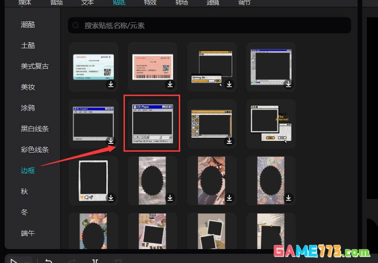Pick the yellow retro tool-window thumbnail

211,124
